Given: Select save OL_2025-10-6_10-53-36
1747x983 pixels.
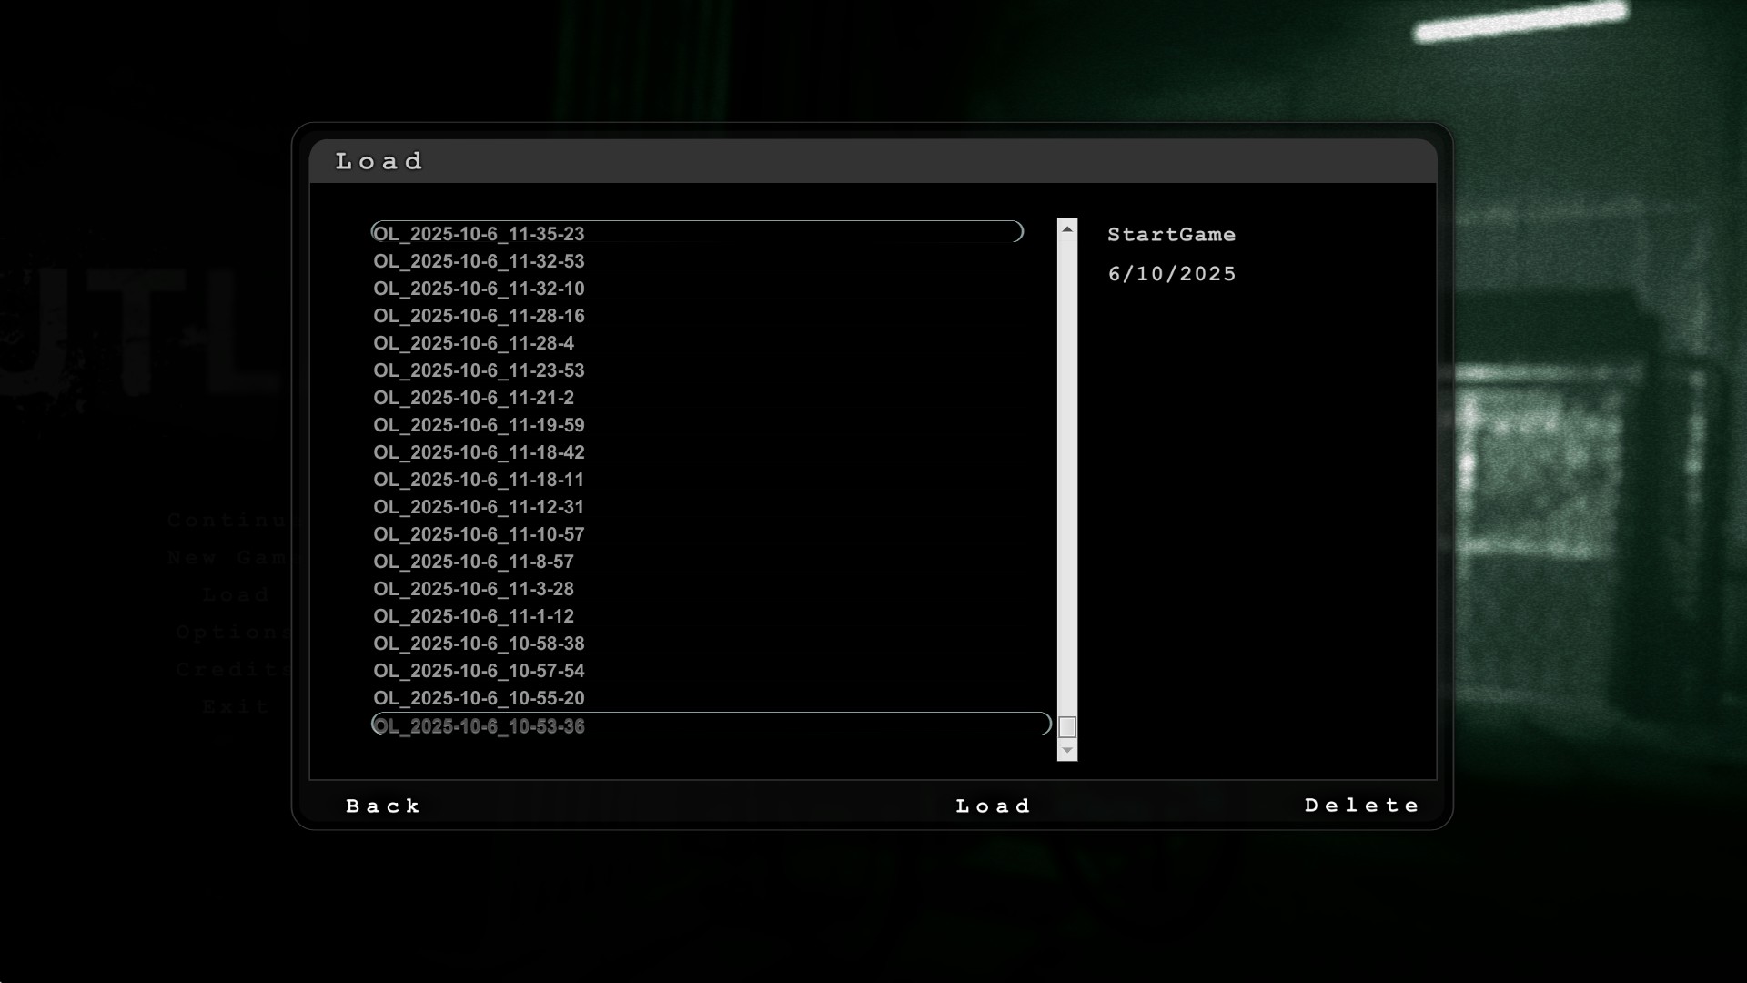Looking at the screenshot, I should (x=712, y=725).
